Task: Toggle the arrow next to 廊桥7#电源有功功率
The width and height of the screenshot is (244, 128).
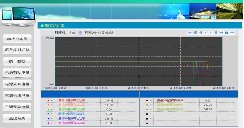Action: [x=150, y=100]
